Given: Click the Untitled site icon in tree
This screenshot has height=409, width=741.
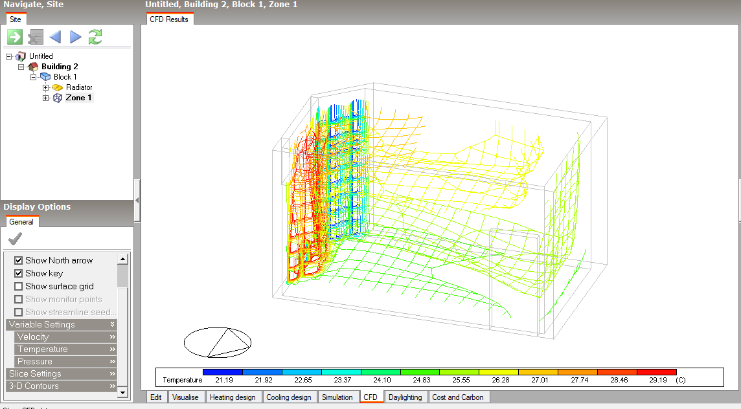Looking at the screenshot, I should [x=21, y=56].
